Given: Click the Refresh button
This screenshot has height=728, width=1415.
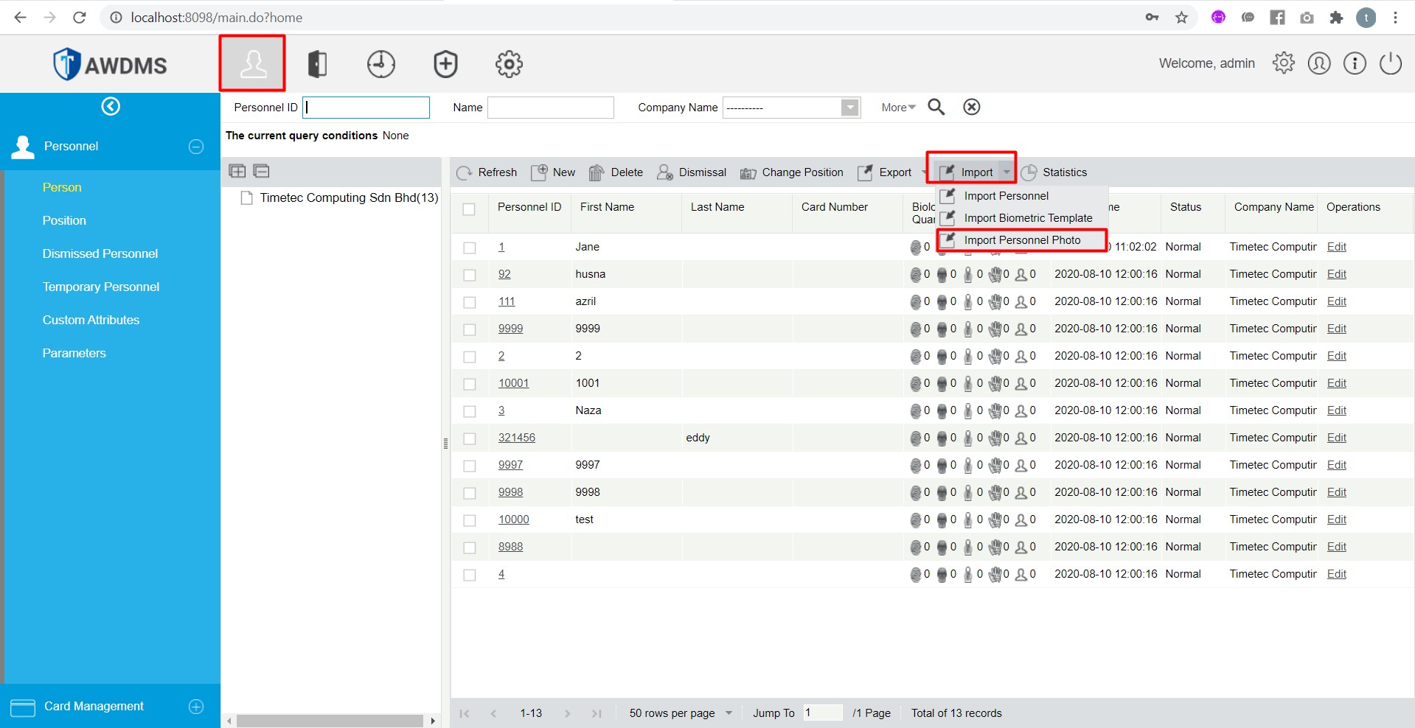Looking at the screenshot, I should (487, 172).
